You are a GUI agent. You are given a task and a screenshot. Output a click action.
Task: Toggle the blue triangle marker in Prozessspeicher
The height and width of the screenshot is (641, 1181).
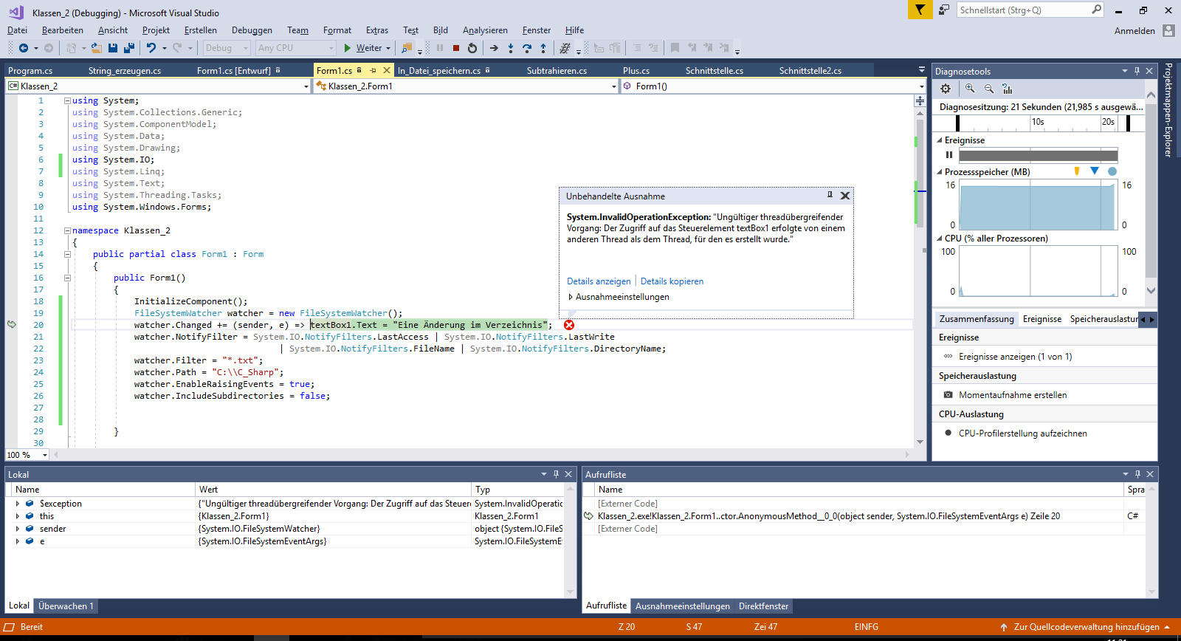point(1095,171)
